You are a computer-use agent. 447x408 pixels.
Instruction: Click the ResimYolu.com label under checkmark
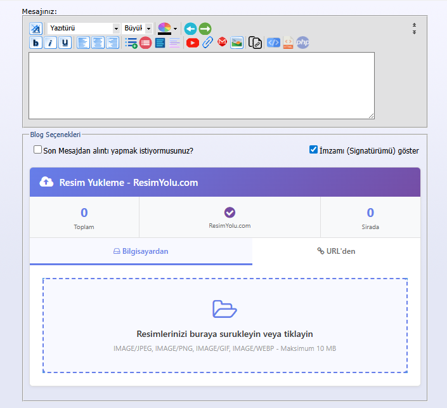(x=230, y=226)
